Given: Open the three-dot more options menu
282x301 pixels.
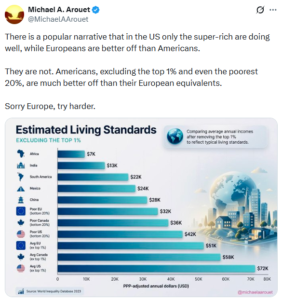Looking at the screenshot, I should [273, 10].
